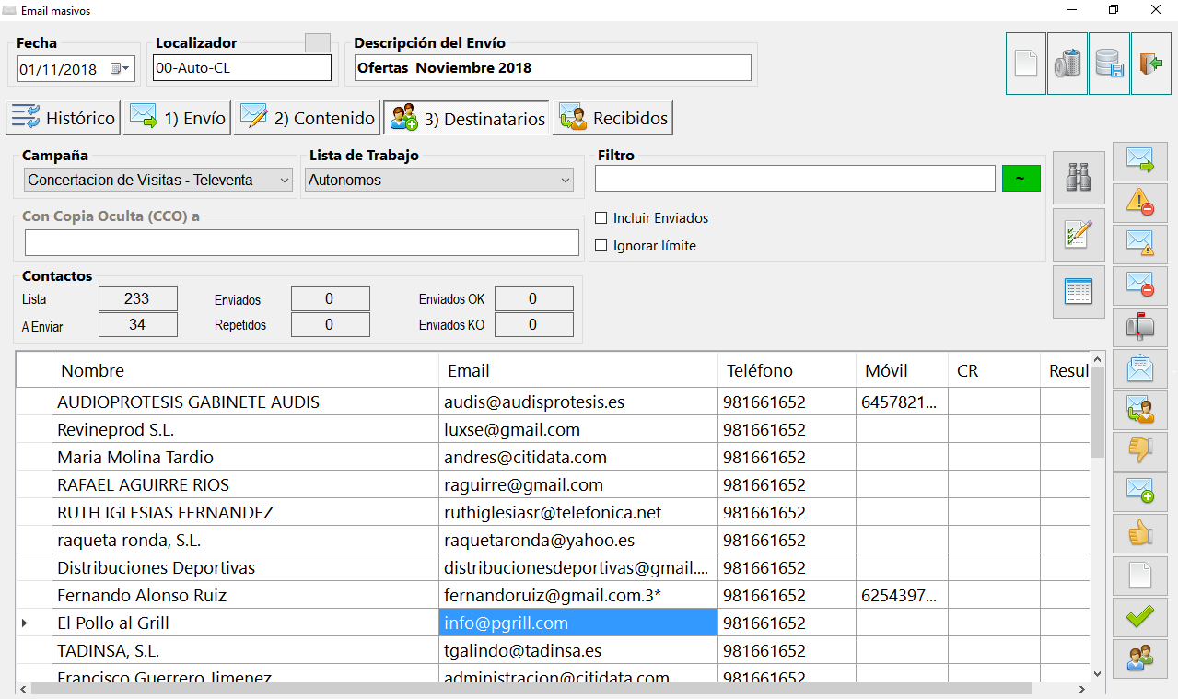The image size is (1178, 699).
Task: Go to the 2) Contenido tab
Action: coord(308,118)
